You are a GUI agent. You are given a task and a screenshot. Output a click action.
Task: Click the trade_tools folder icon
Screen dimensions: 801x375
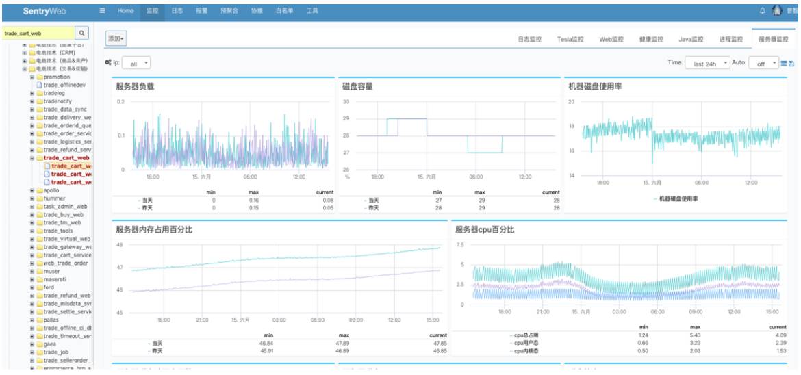pos(39,231)
